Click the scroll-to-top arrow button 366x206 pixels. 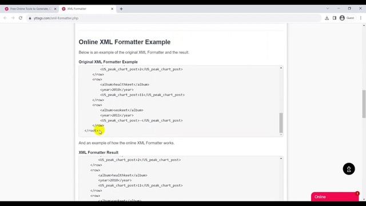[349, 169]
